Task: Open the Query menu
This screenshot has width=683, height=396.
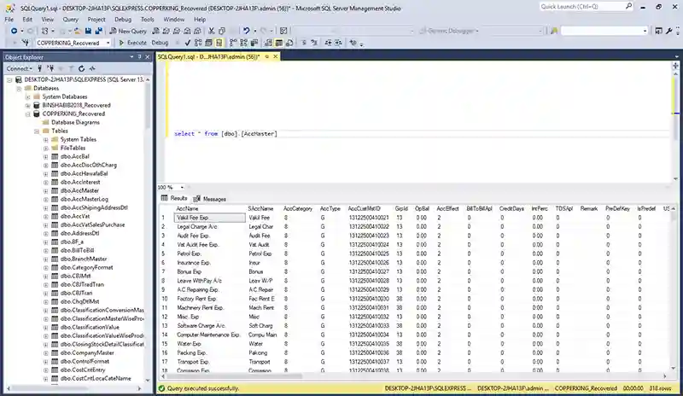Action: (71, 19)
